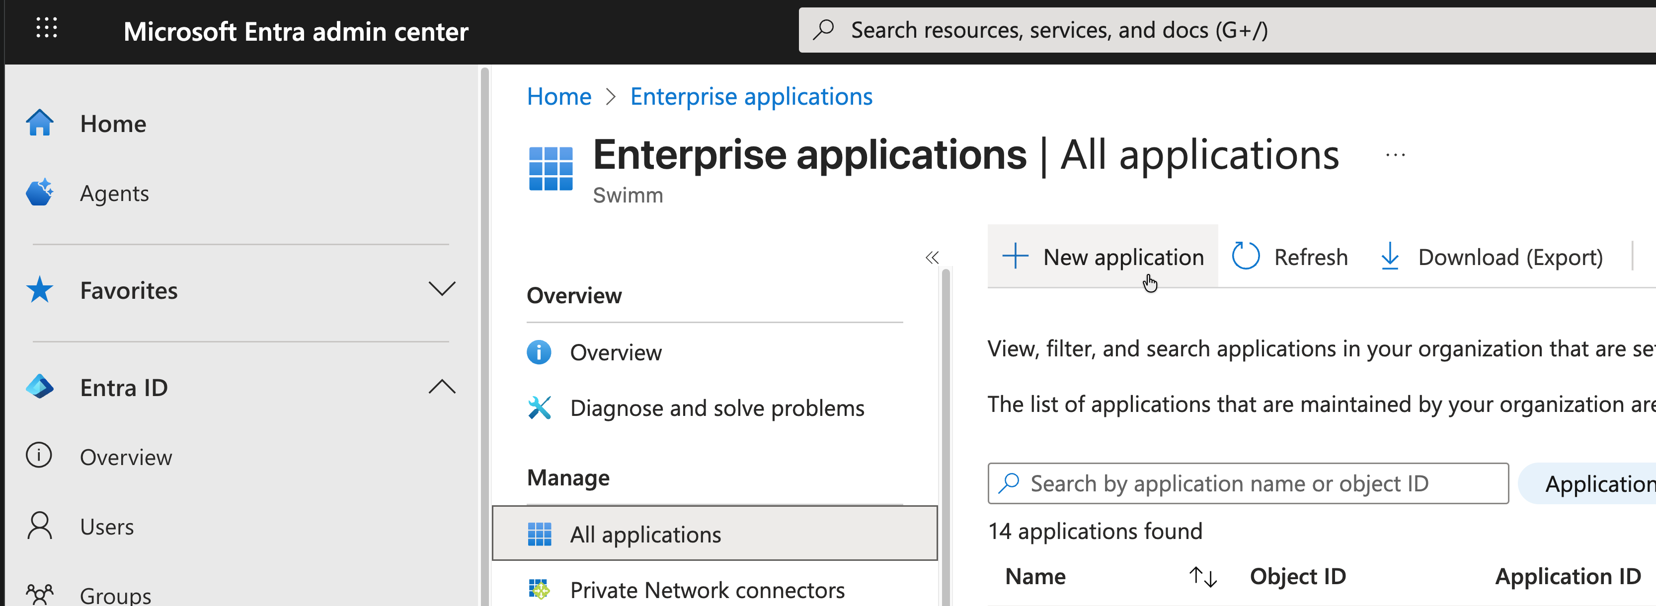The height and width of the screenshot is (606, 1656).
Task: Collapse the resource menu with double chevron
Action: click(932, 258)
